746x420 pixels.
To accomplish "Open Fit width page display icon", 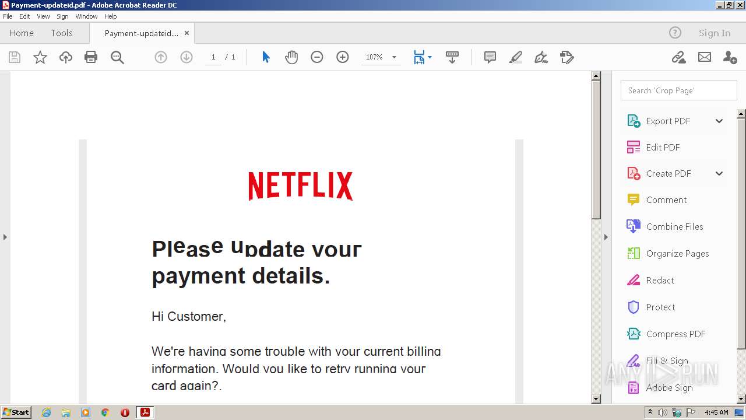I will pyautogui.click(x=419, y=57).
